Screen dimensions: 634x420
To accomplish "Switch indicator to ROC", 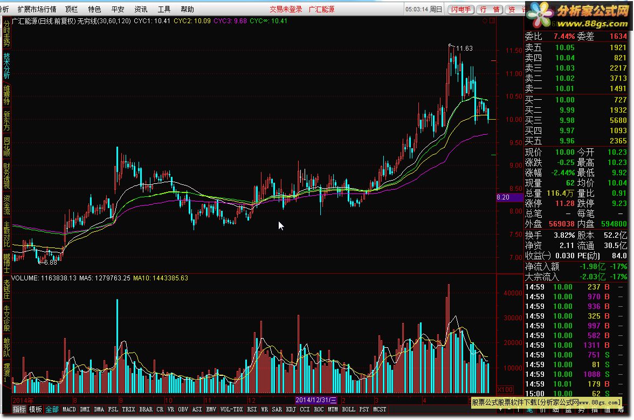I will [319, 409].
